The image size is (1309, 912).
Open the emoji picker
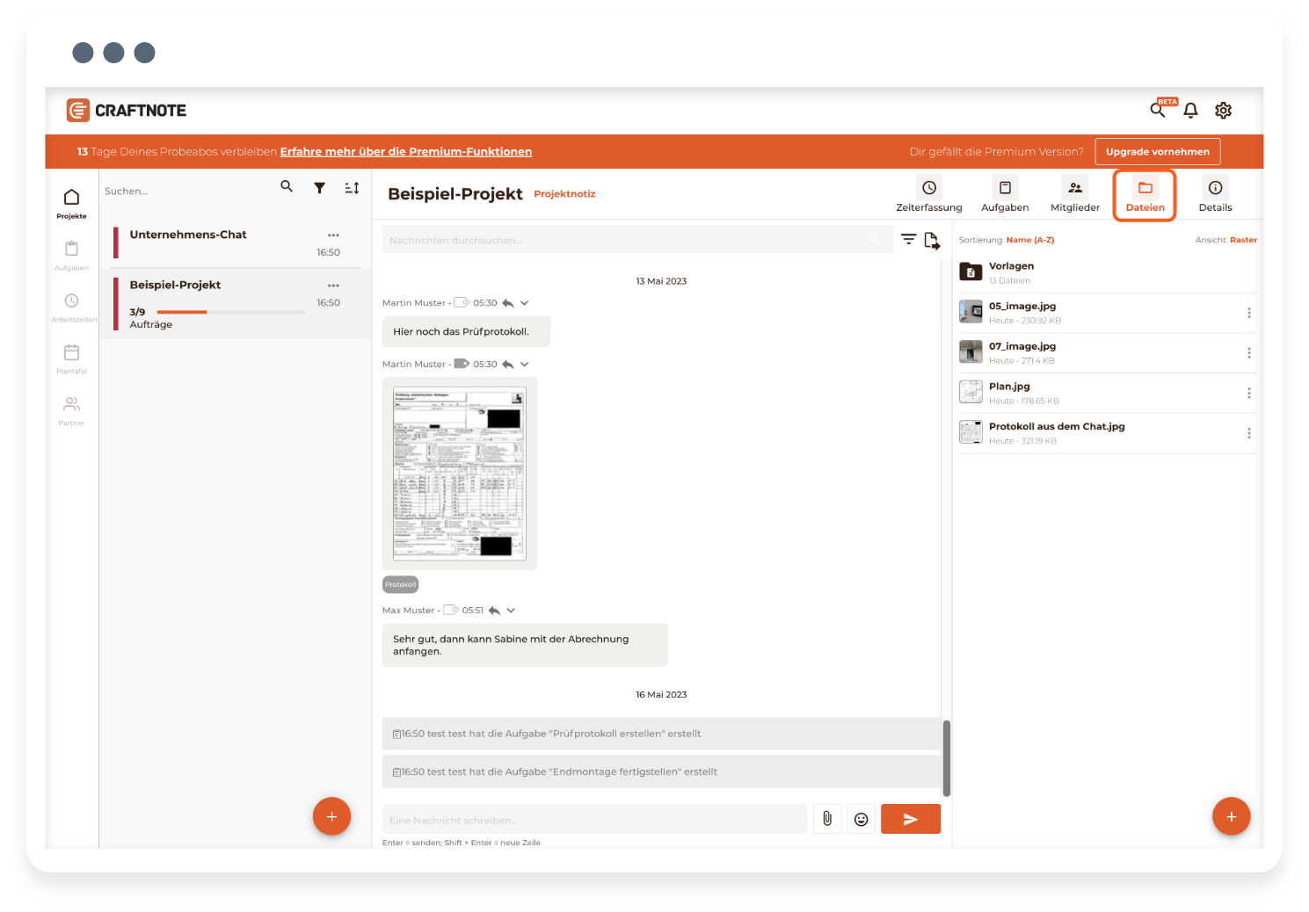point(861,819)
